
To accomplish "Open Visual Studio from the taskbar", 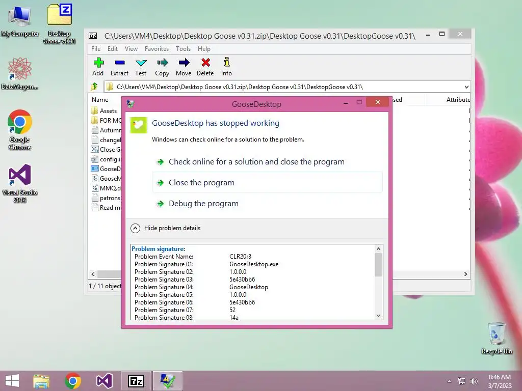I will tap(104, 381).
